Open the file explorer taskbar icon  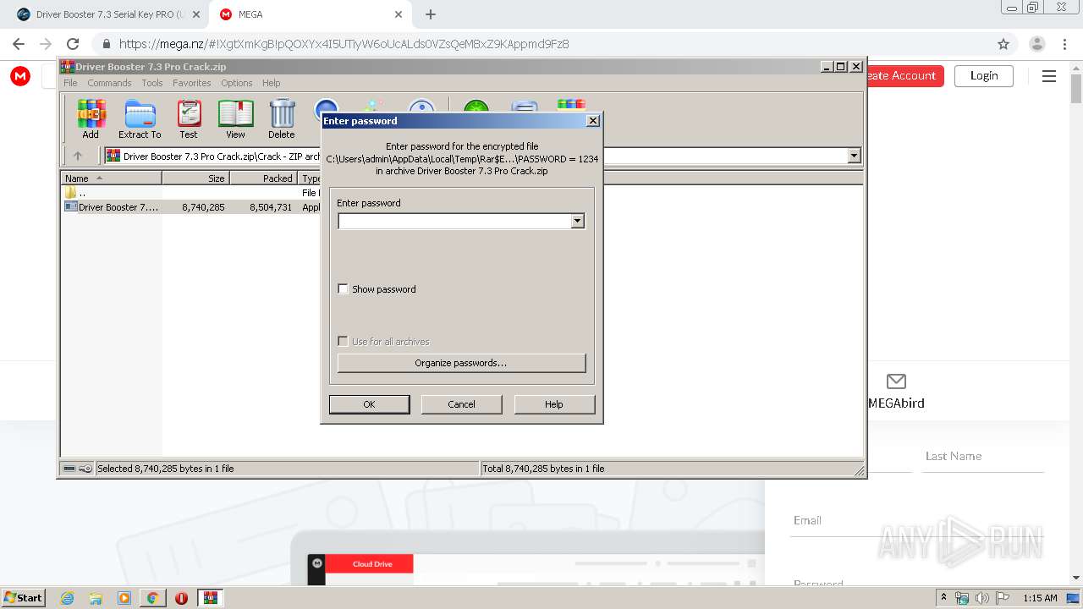pos(96,598)
